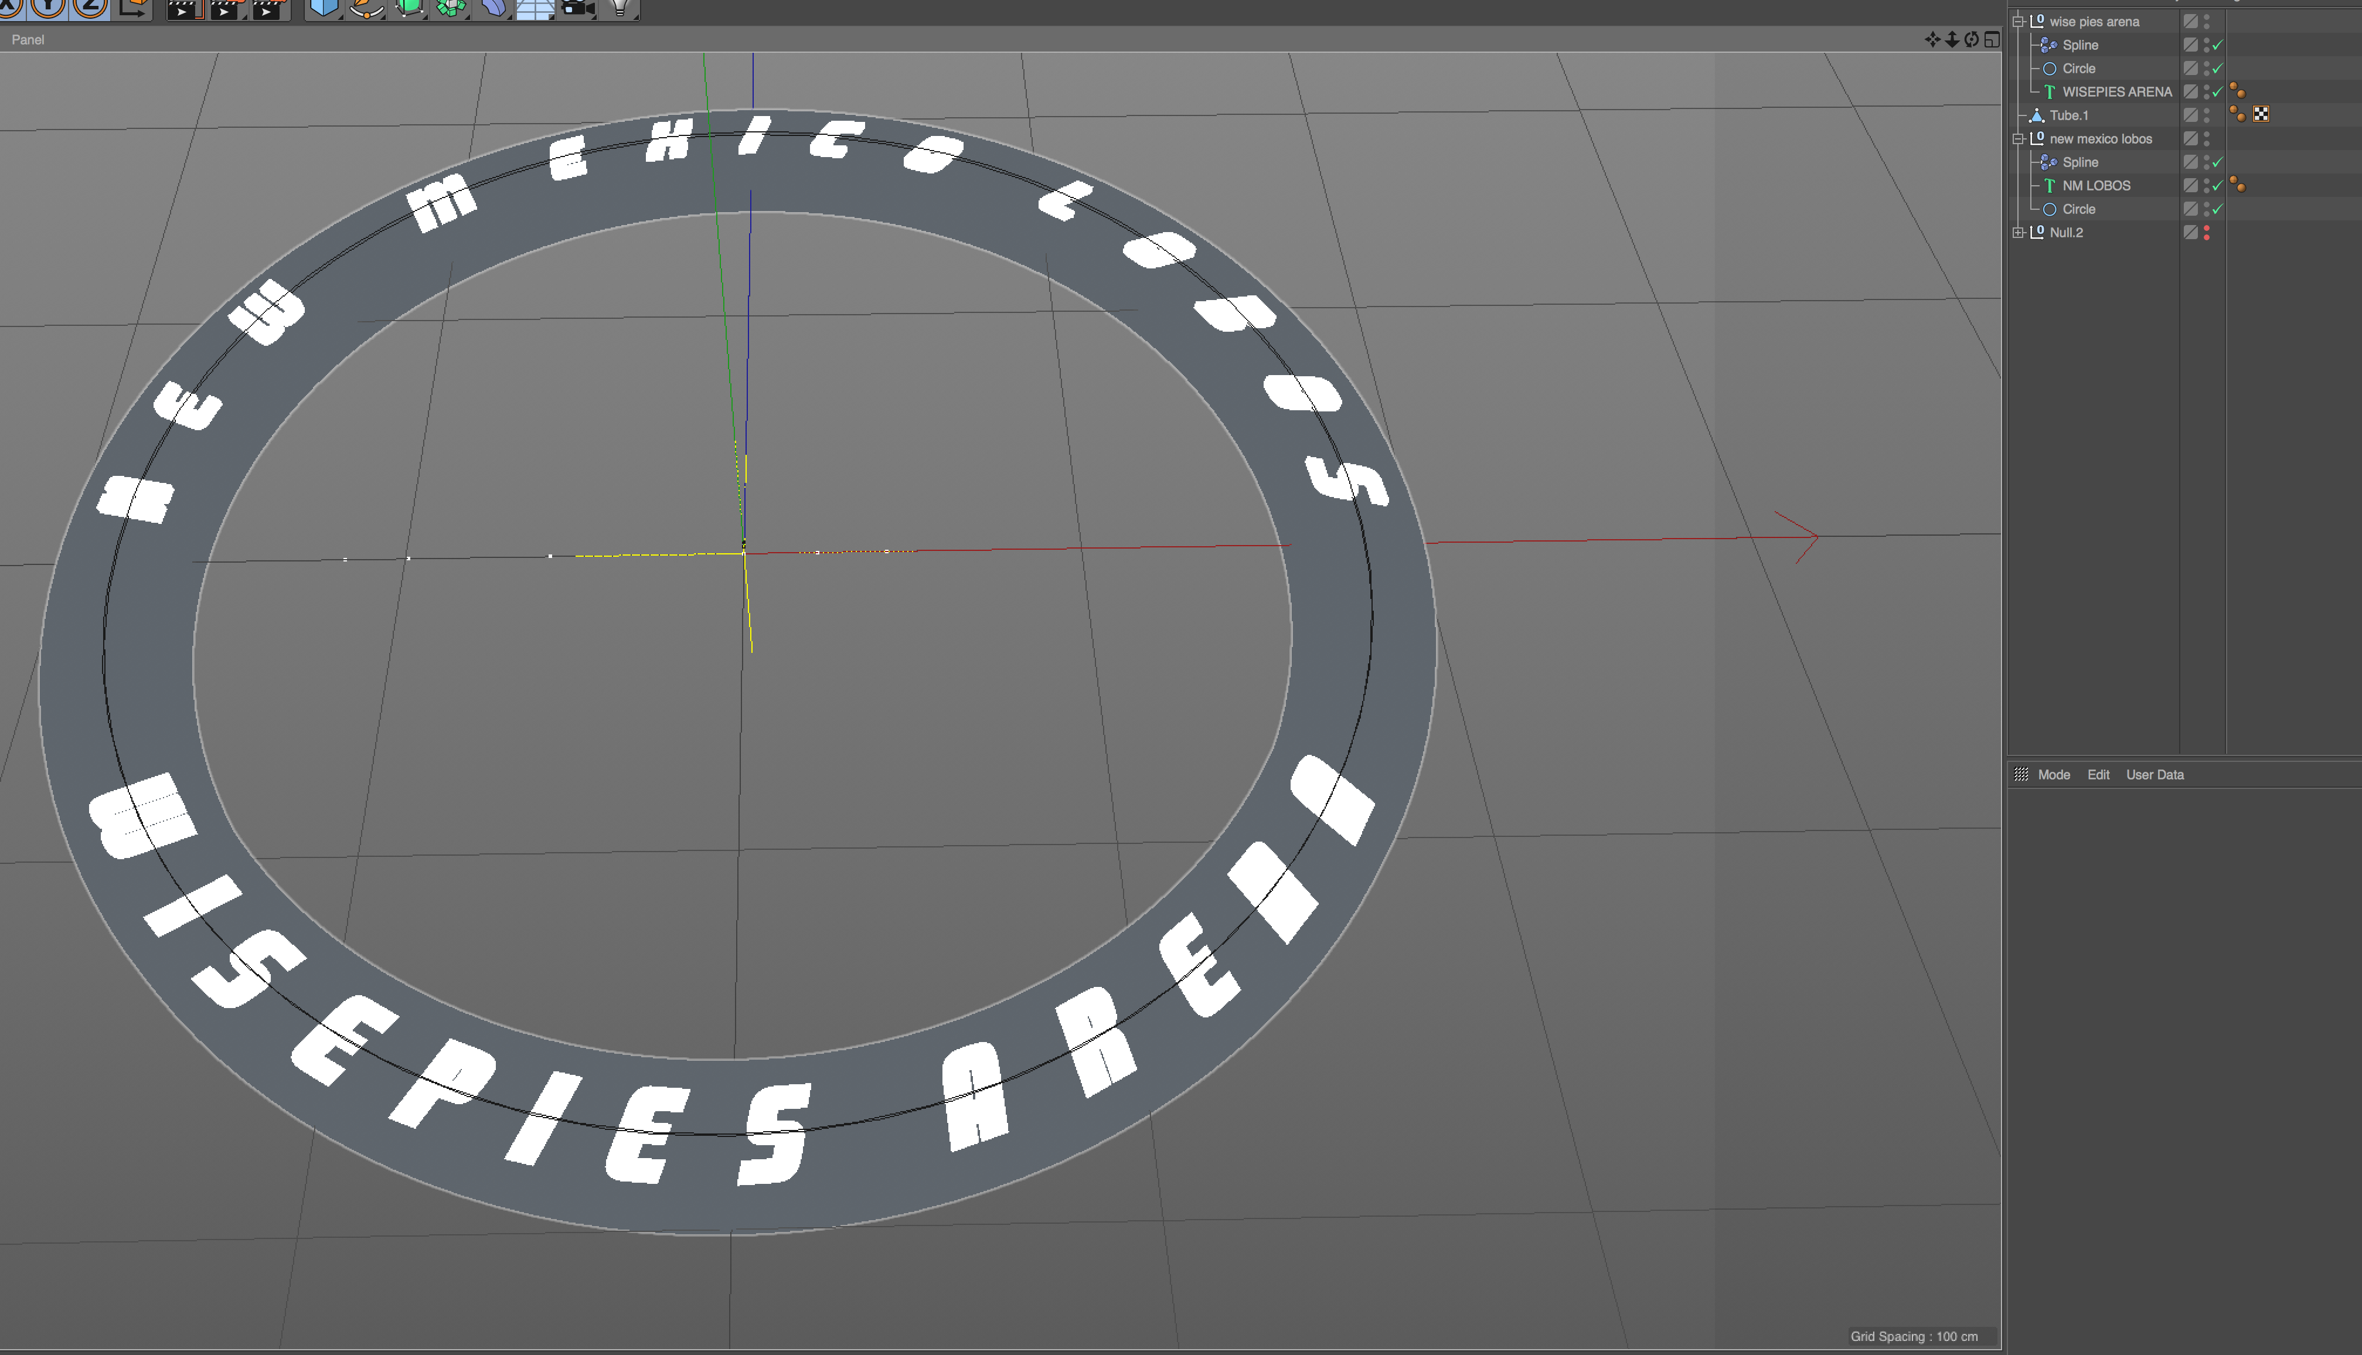Click the spline Pen tool icon
The height and width of the screenshot is (1355, 2362).
[366, 8]
